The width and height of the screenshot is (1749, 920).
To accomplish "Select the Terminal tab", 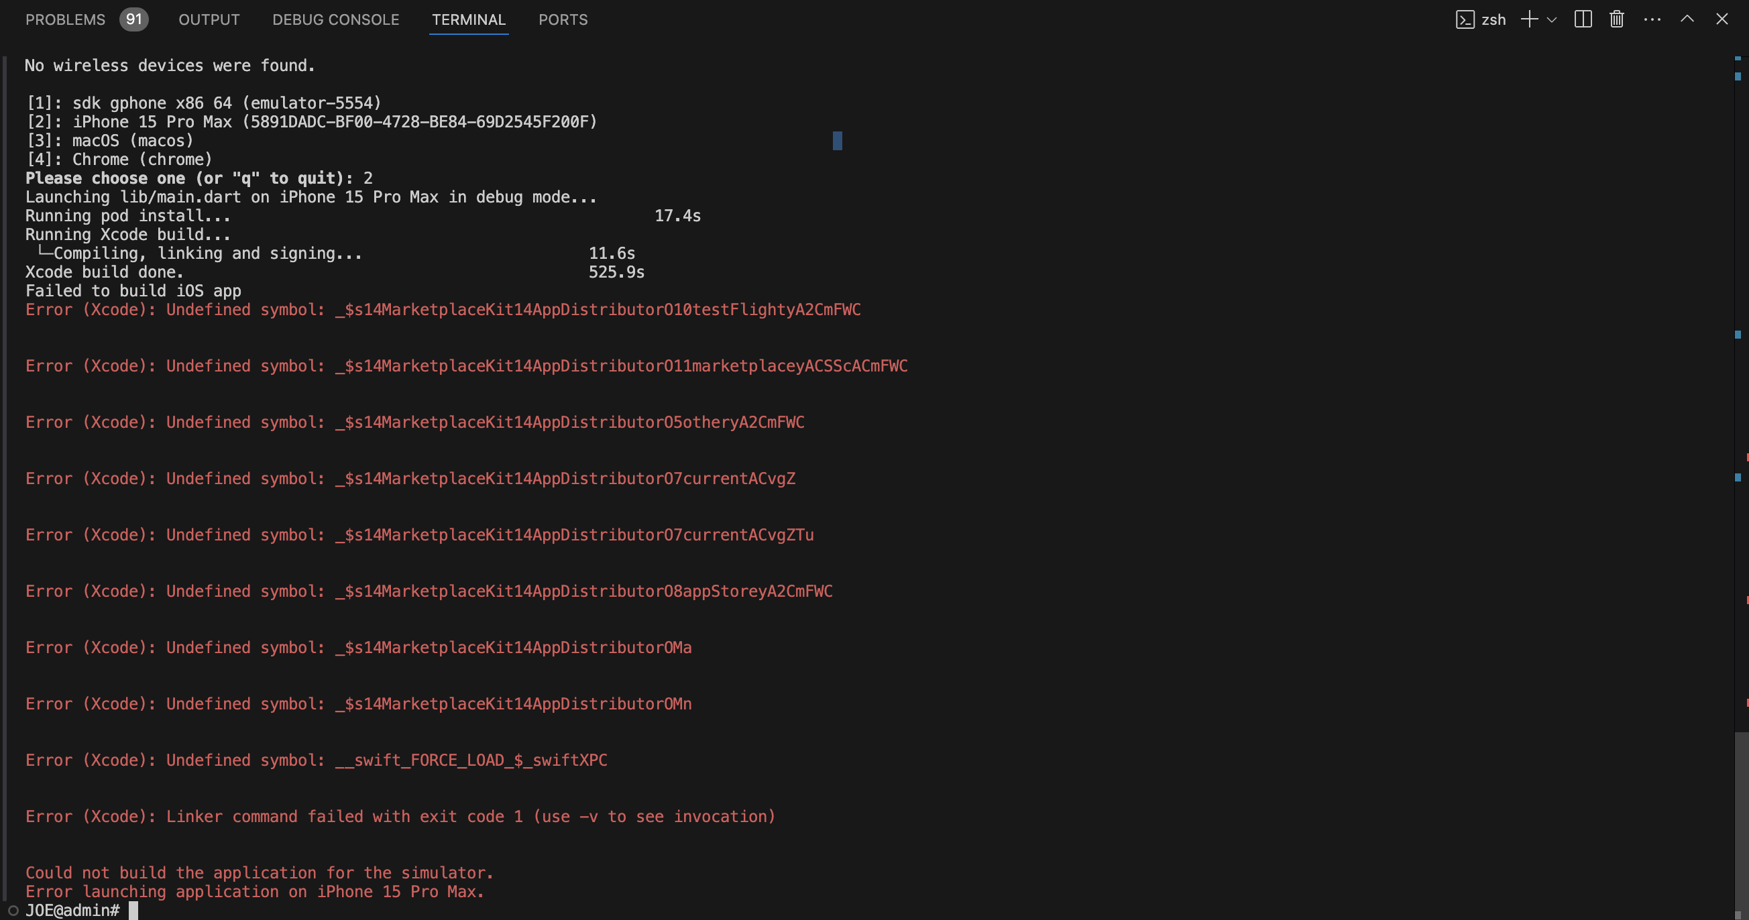I will point(469,19).
